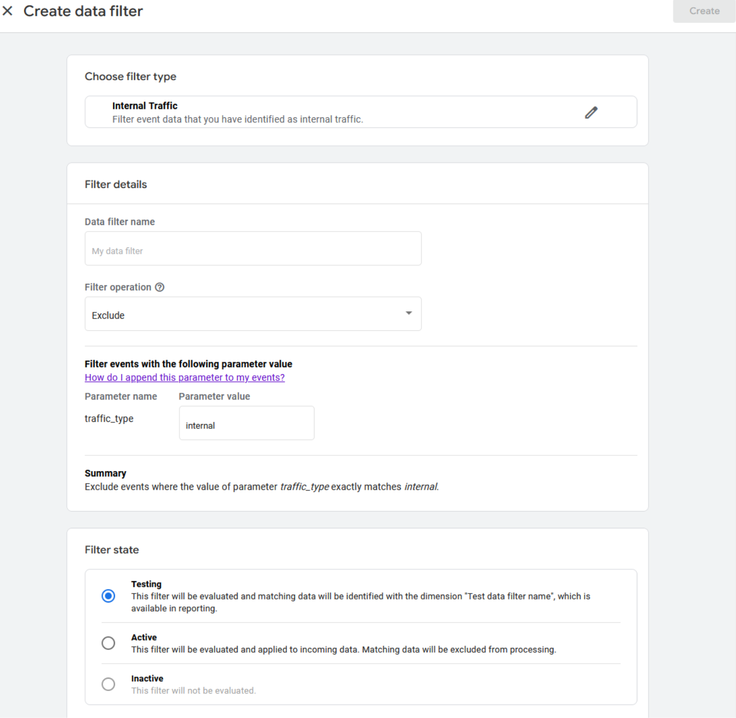
Task: Click the pencil icon to edit filter type
Action: [591, 113]
